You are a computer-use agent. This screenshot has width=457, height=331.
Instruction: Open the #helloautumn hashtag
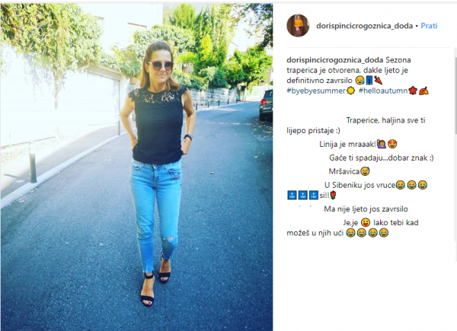[383, 91]
